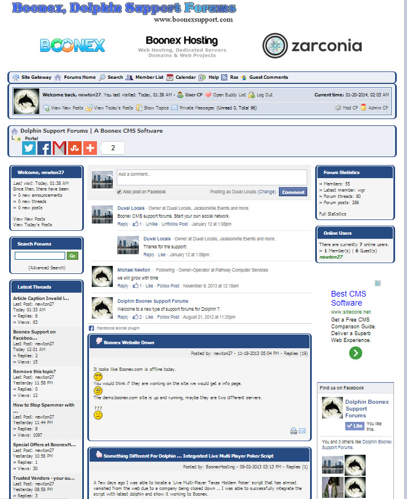
Task: Click View Today's Posts in the welcome bar
Action: (x=113, y=108)
